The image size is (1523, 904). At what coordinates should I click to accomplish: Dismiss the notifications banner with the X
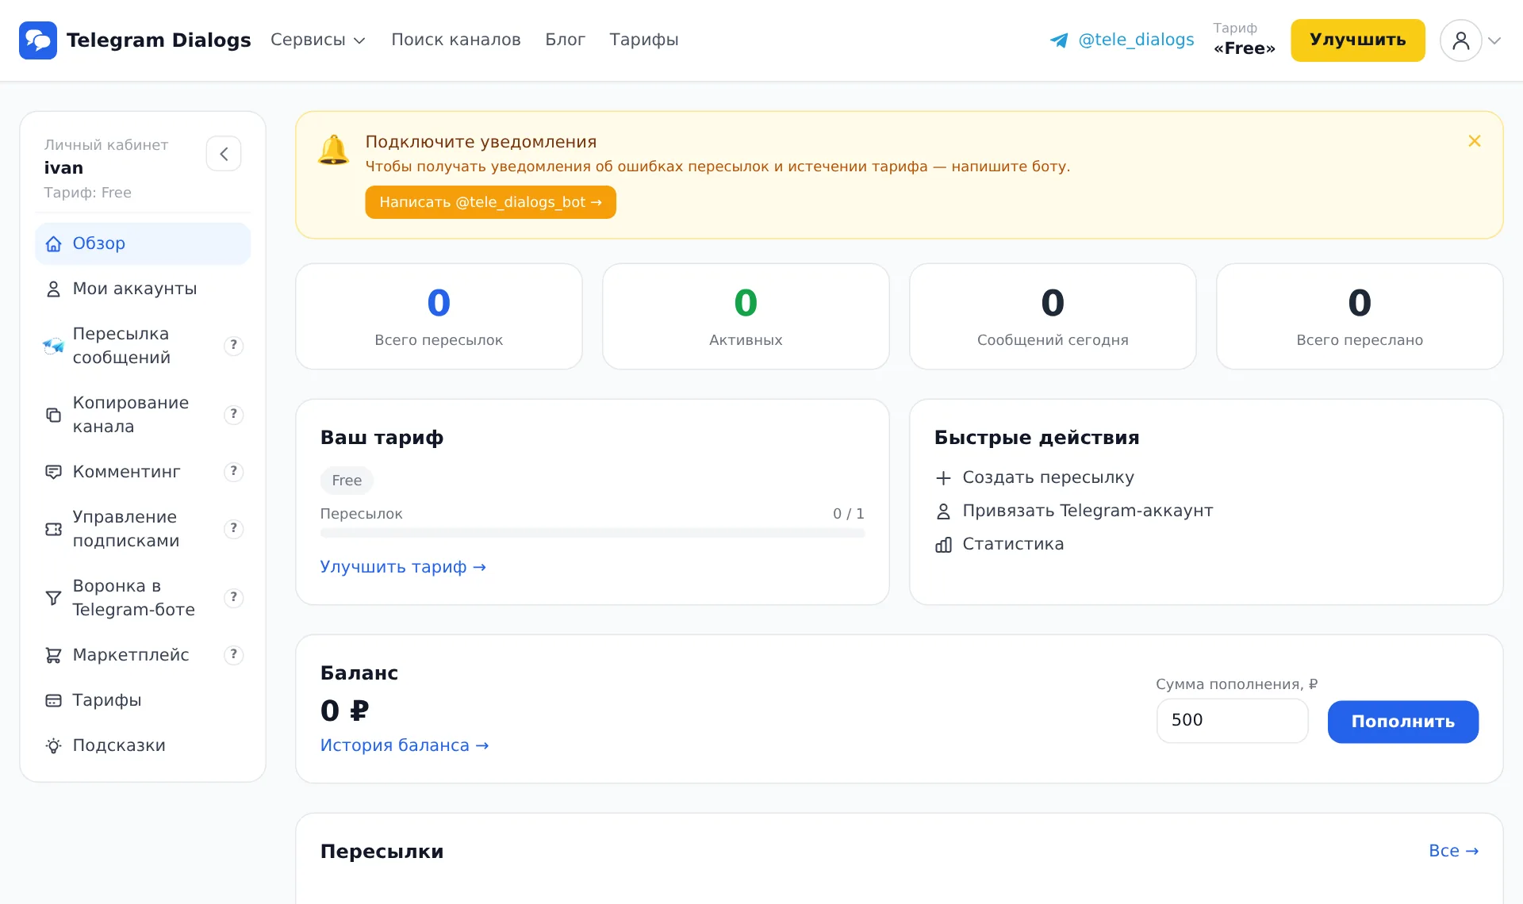(x=1474, y=141)
